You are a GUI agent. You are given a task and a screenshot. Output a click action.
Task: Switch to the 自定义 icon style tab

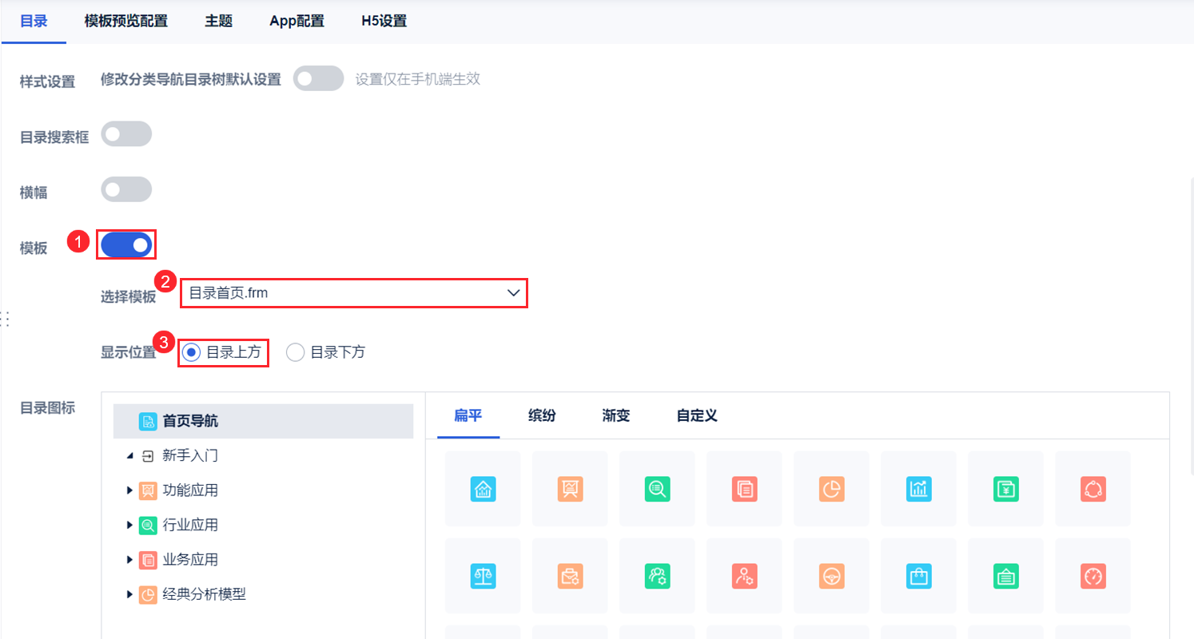[695, 415]
